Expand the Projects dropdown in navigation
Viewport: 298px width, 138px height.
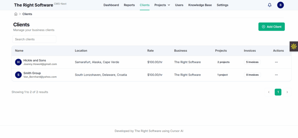162,5
